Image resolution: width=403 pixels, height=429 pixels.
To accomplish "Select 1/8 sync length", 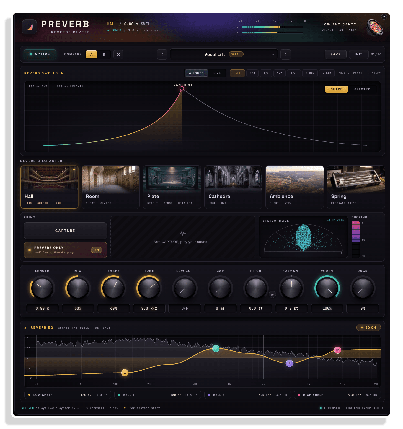I will tap(252, 73).
